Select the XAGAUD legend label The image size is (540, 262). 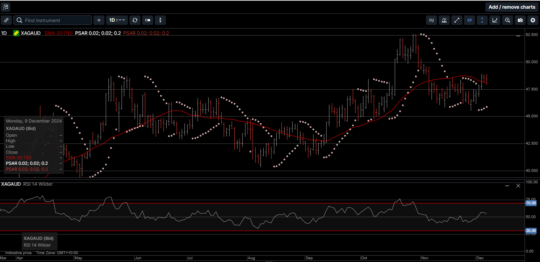tap(30, 33)
